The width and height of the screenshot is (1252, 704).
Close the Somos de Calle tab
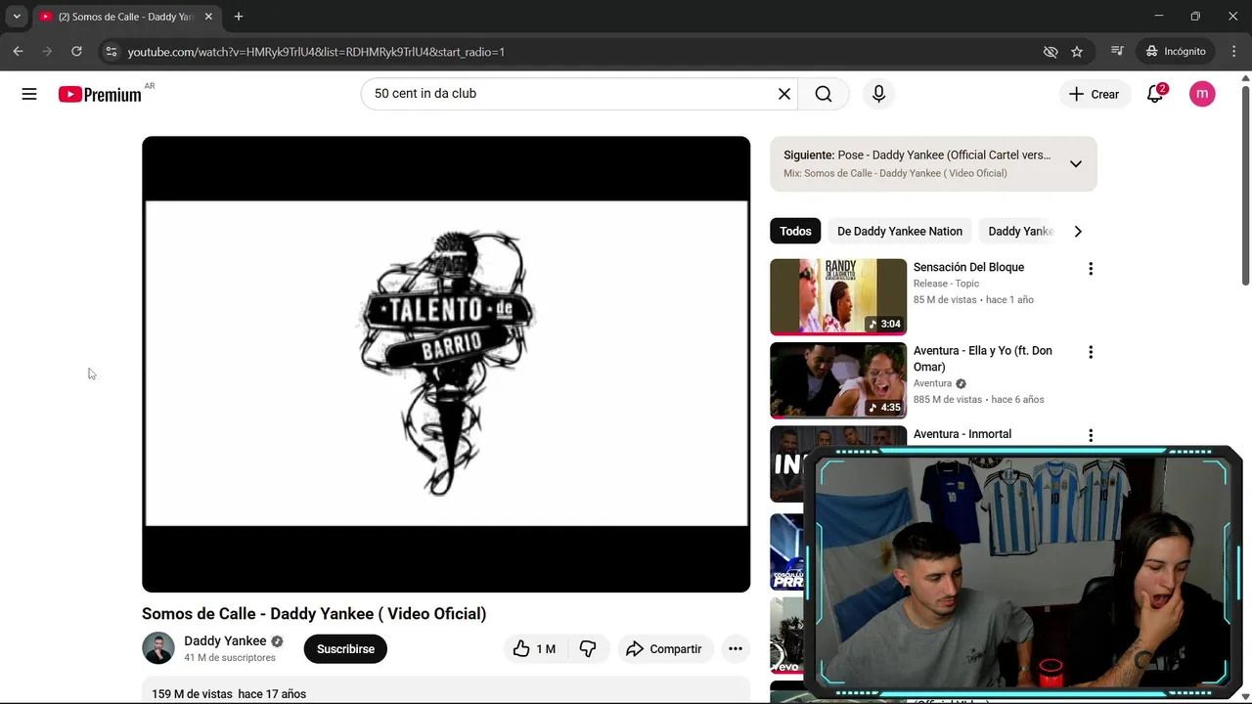point(208,17)
